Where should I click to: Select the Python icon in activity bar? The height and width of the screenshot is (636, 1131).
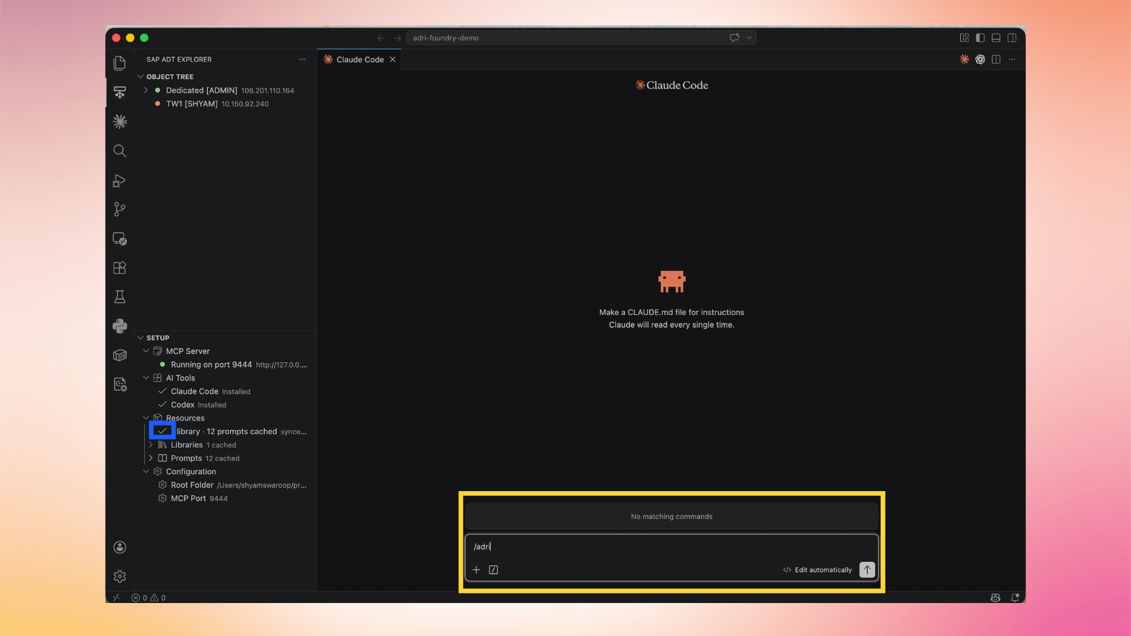[x=120, y=326]
